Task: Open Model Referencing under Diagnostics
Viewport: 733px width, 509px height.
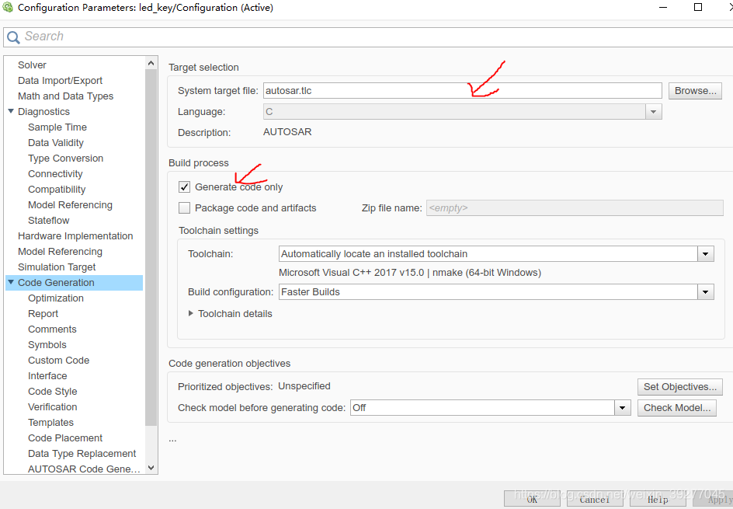Action: (x=70, y=204)
